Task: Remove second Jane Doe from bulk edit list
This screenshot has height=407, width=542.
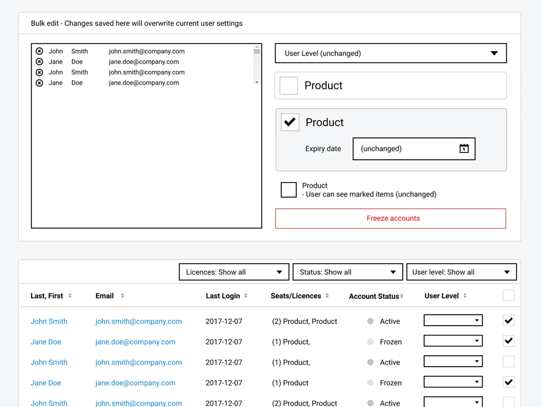Action: tap(39, 83)
